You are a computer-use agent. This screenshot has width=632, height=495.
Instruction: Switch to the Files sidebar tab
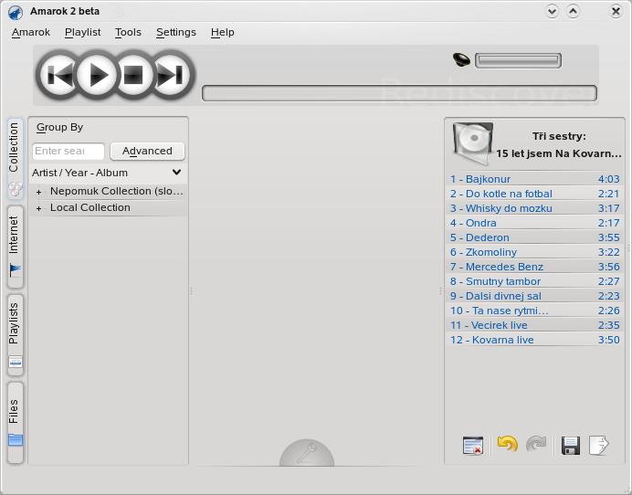(15, 423)
